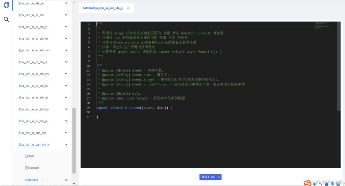This screenshot has height=186, width=345.
Task: Expand the u_lian_xi_er_shi_liu chevron
Action: pyautogui.click(x=66, y=86)
